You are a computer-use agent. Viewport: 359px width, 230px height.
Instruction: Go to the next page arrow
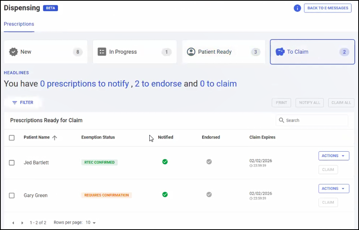coord(22,223)
